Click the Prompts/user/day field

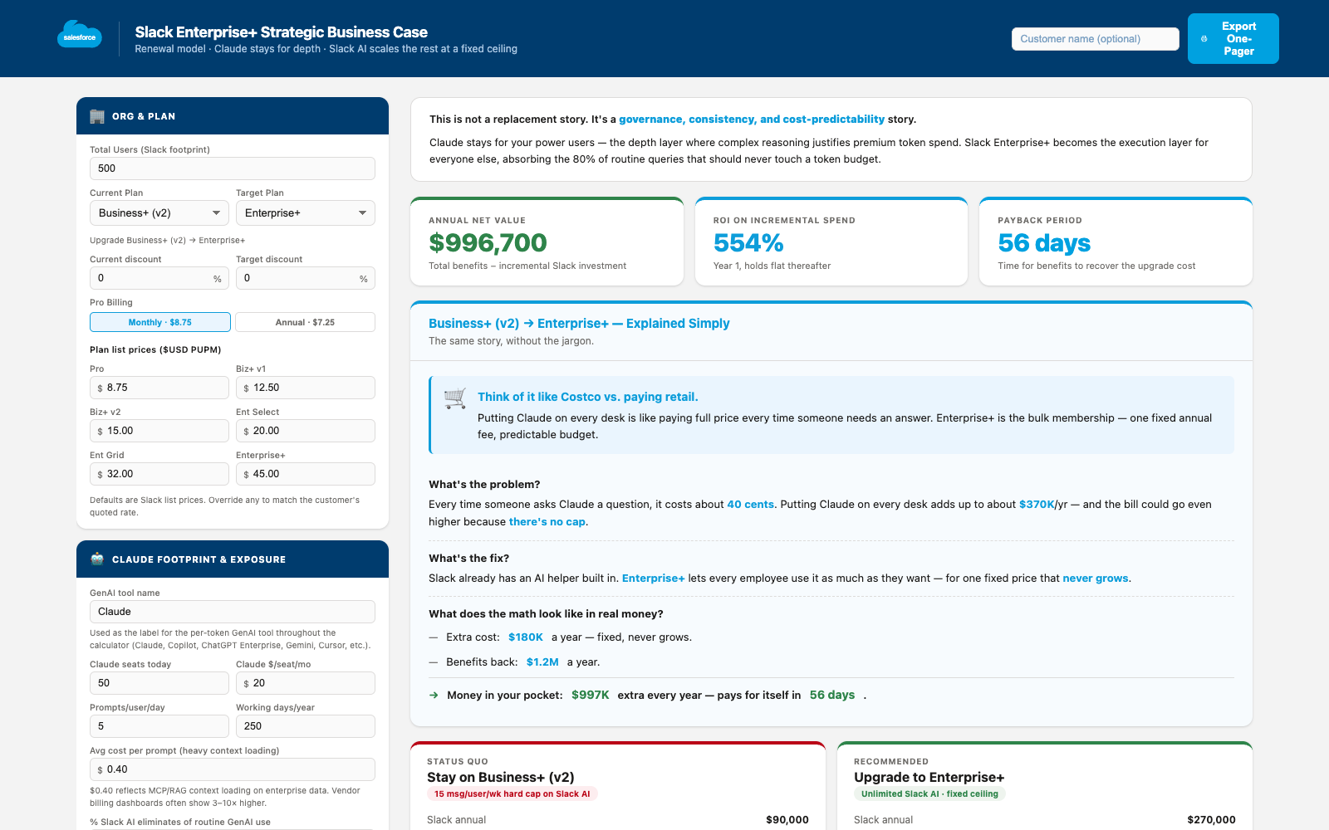click(x=159, y=726)
